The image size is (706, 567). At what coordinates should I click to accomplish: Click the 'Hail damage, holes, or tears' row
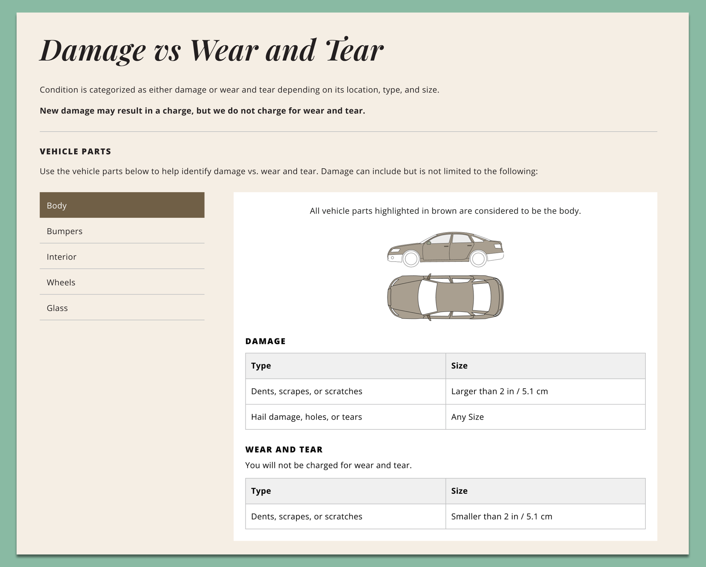pos(306,417)
